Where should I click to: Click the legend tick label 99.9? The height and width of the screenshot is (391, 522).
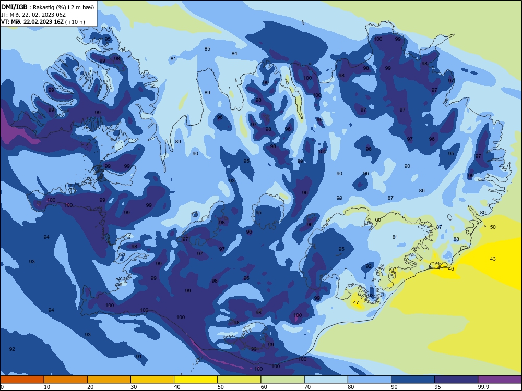click(483, 387)
